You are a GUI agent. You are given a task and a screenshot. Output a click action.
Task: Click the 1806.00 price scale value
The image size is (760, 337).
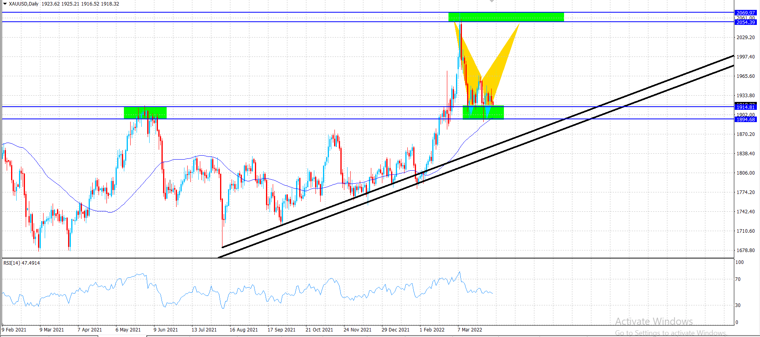pyautogui.click(x=745, y=173)
